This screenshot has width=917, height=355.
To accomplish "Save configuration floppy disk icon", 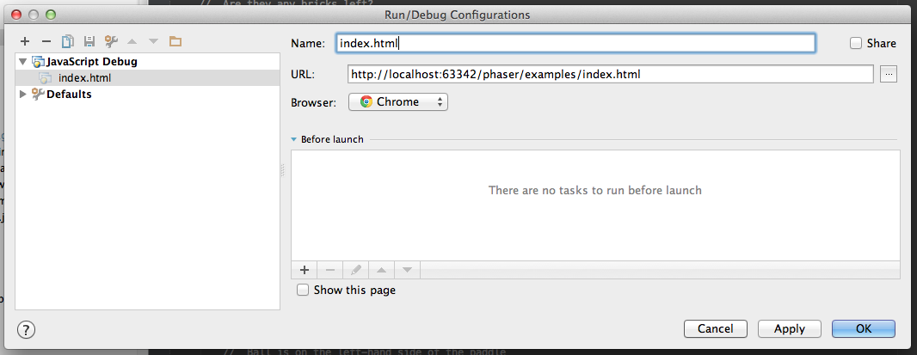I will pos(89,41).
